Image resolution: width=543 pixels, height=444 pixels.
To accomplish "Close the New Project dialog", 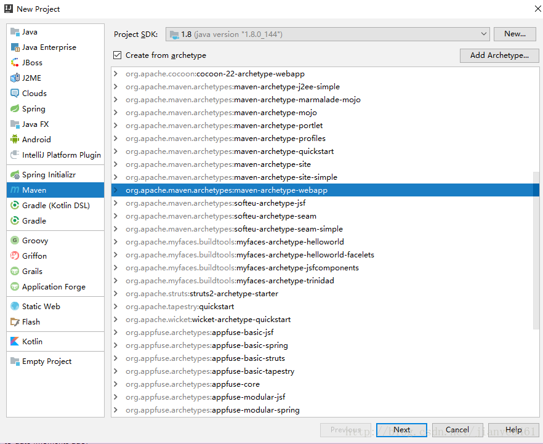I will [x=538, y=9].
